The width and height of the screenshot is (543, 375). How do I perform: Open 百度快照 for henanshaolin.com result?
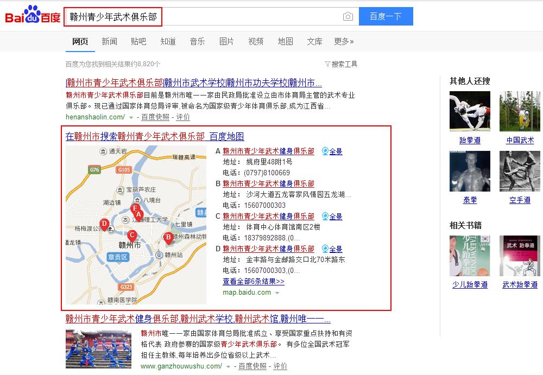point(155,117)
